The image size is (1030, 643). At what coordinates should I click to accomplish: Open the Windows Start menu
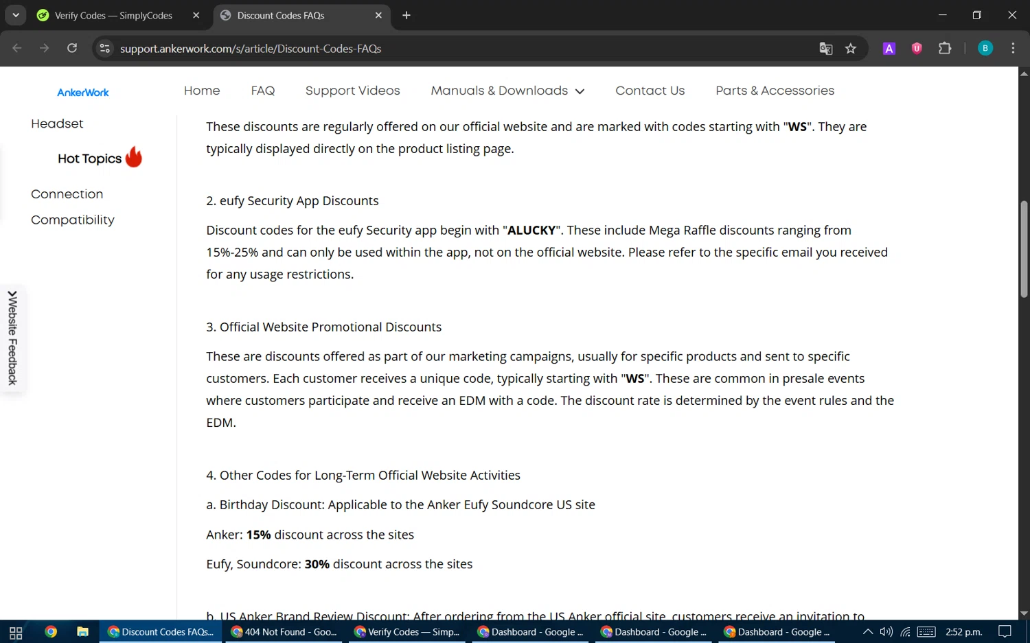pos(16,632)
